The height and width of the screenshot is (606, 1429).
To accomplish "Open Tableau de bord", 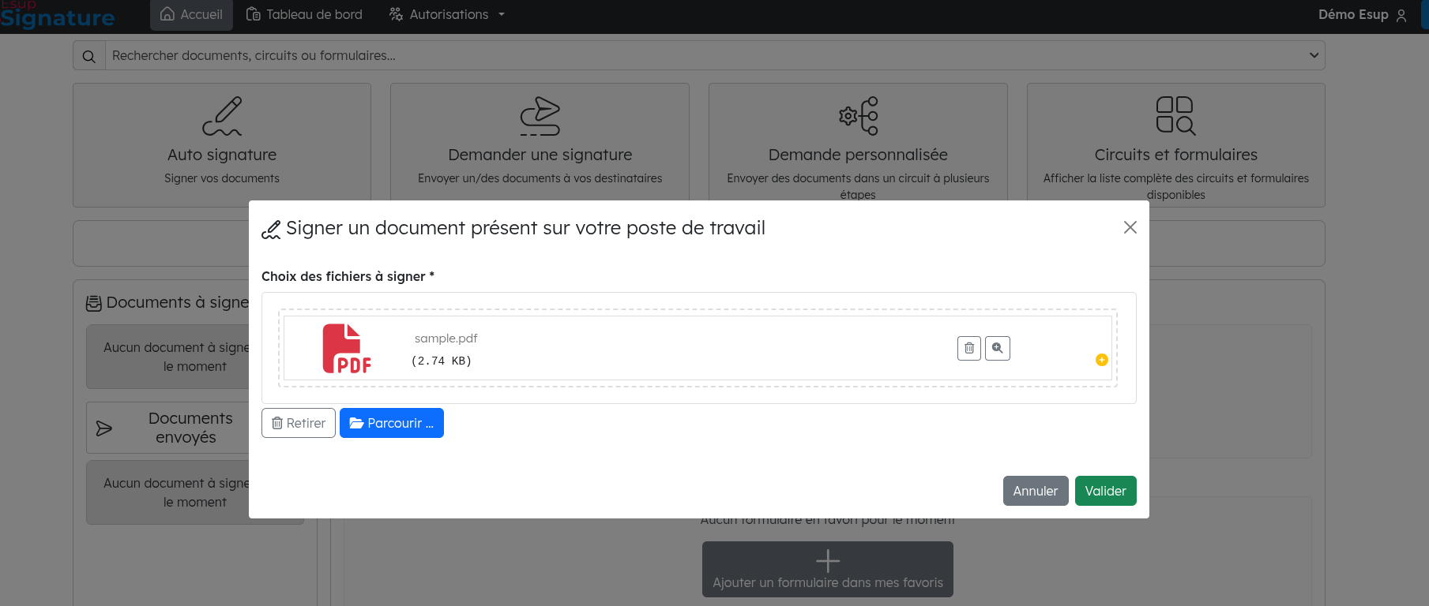I will pos(304,15).
